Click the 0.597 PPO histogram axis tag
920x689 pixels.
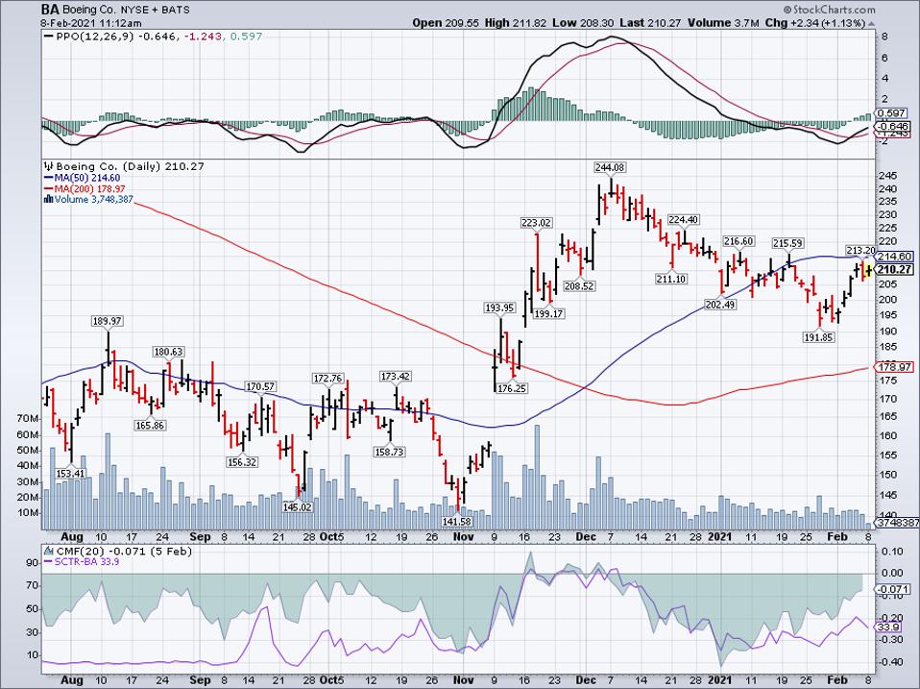coord(891,112)
